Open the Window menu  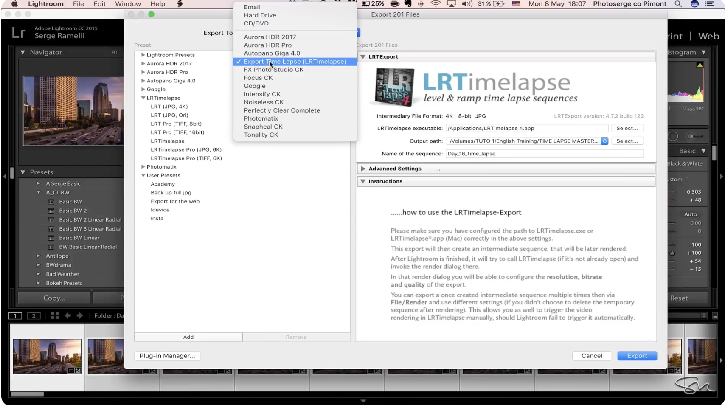tap(127, 4)
